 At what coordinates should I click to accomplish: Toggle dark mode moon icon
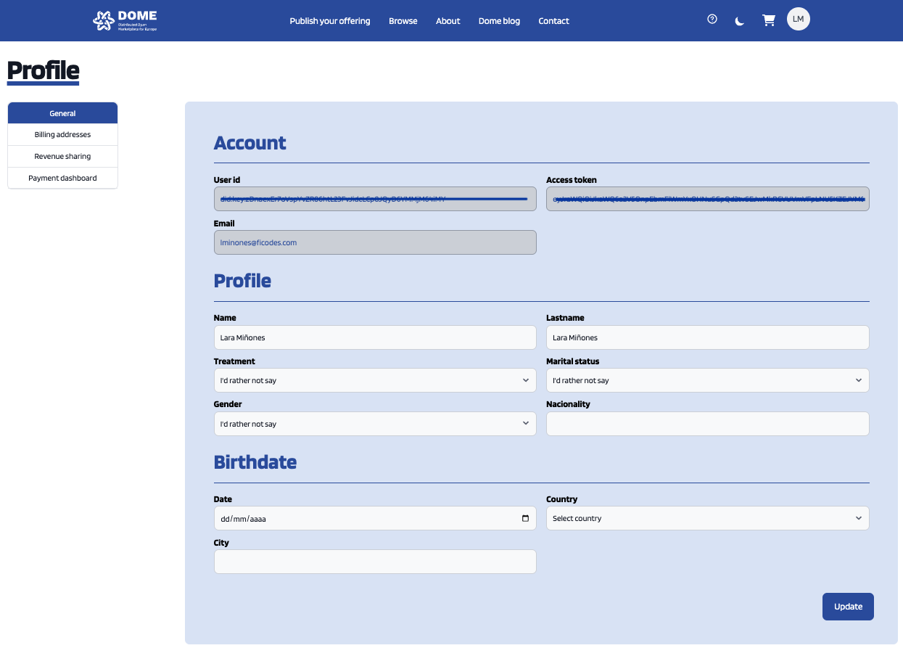(x=740, y=21)
